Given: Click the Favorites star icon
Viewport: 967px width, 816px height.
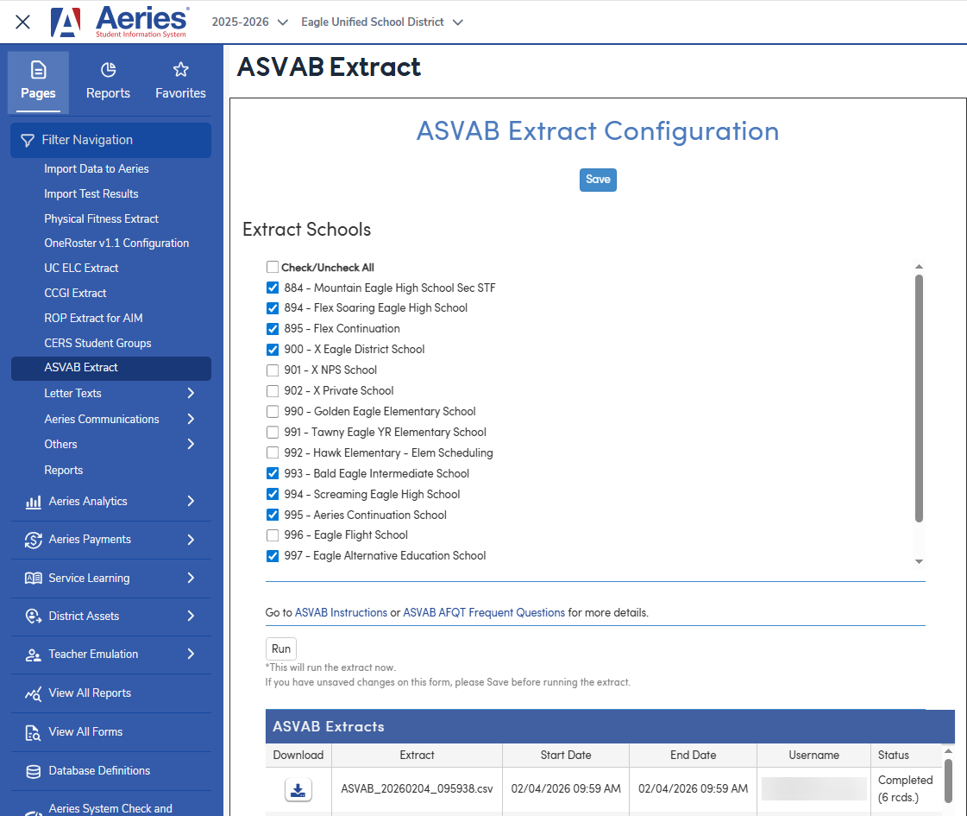Looking at the screenshot, I should pyautogui.click(x=180, y=70).
